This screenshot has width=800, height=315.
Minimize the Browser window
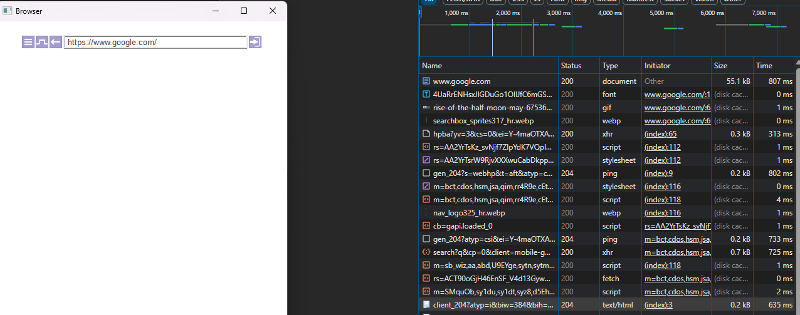215,11
